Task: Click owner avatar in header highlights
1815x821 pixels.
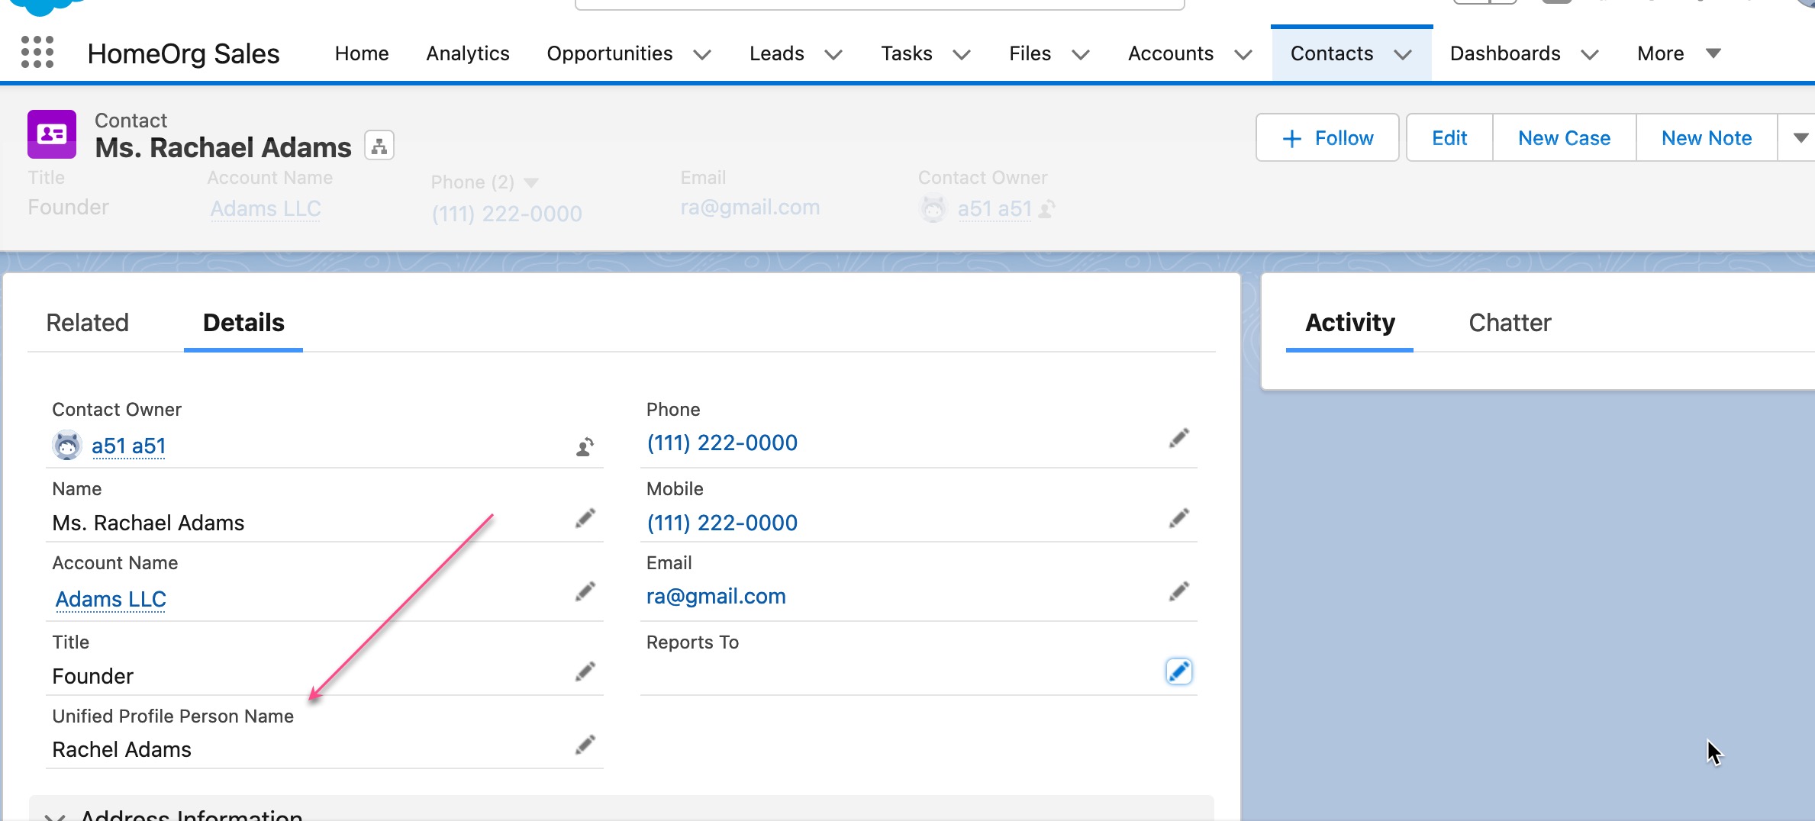Action: point(933,208)
